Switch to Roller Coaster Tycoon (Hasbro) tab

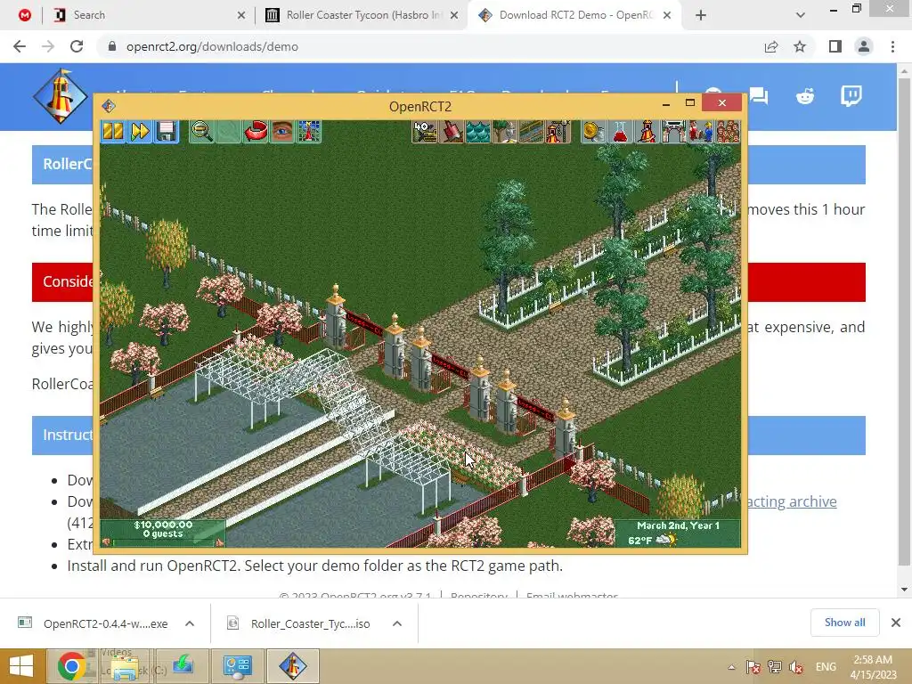tap(361, 15)
